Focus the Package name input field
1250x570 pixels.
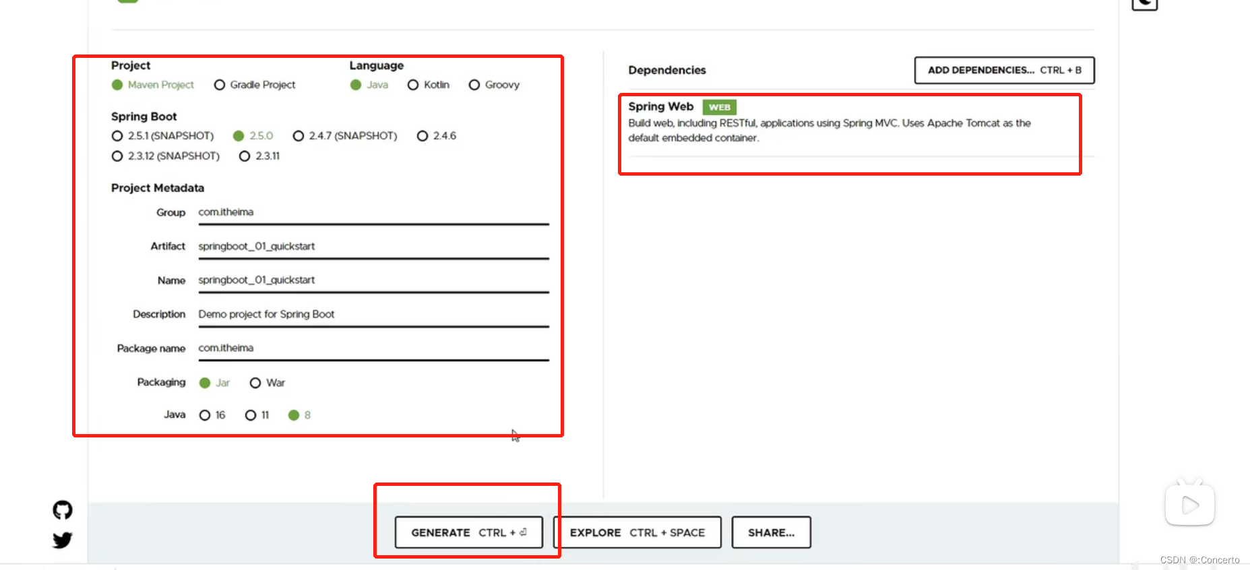tap(373, 349)
